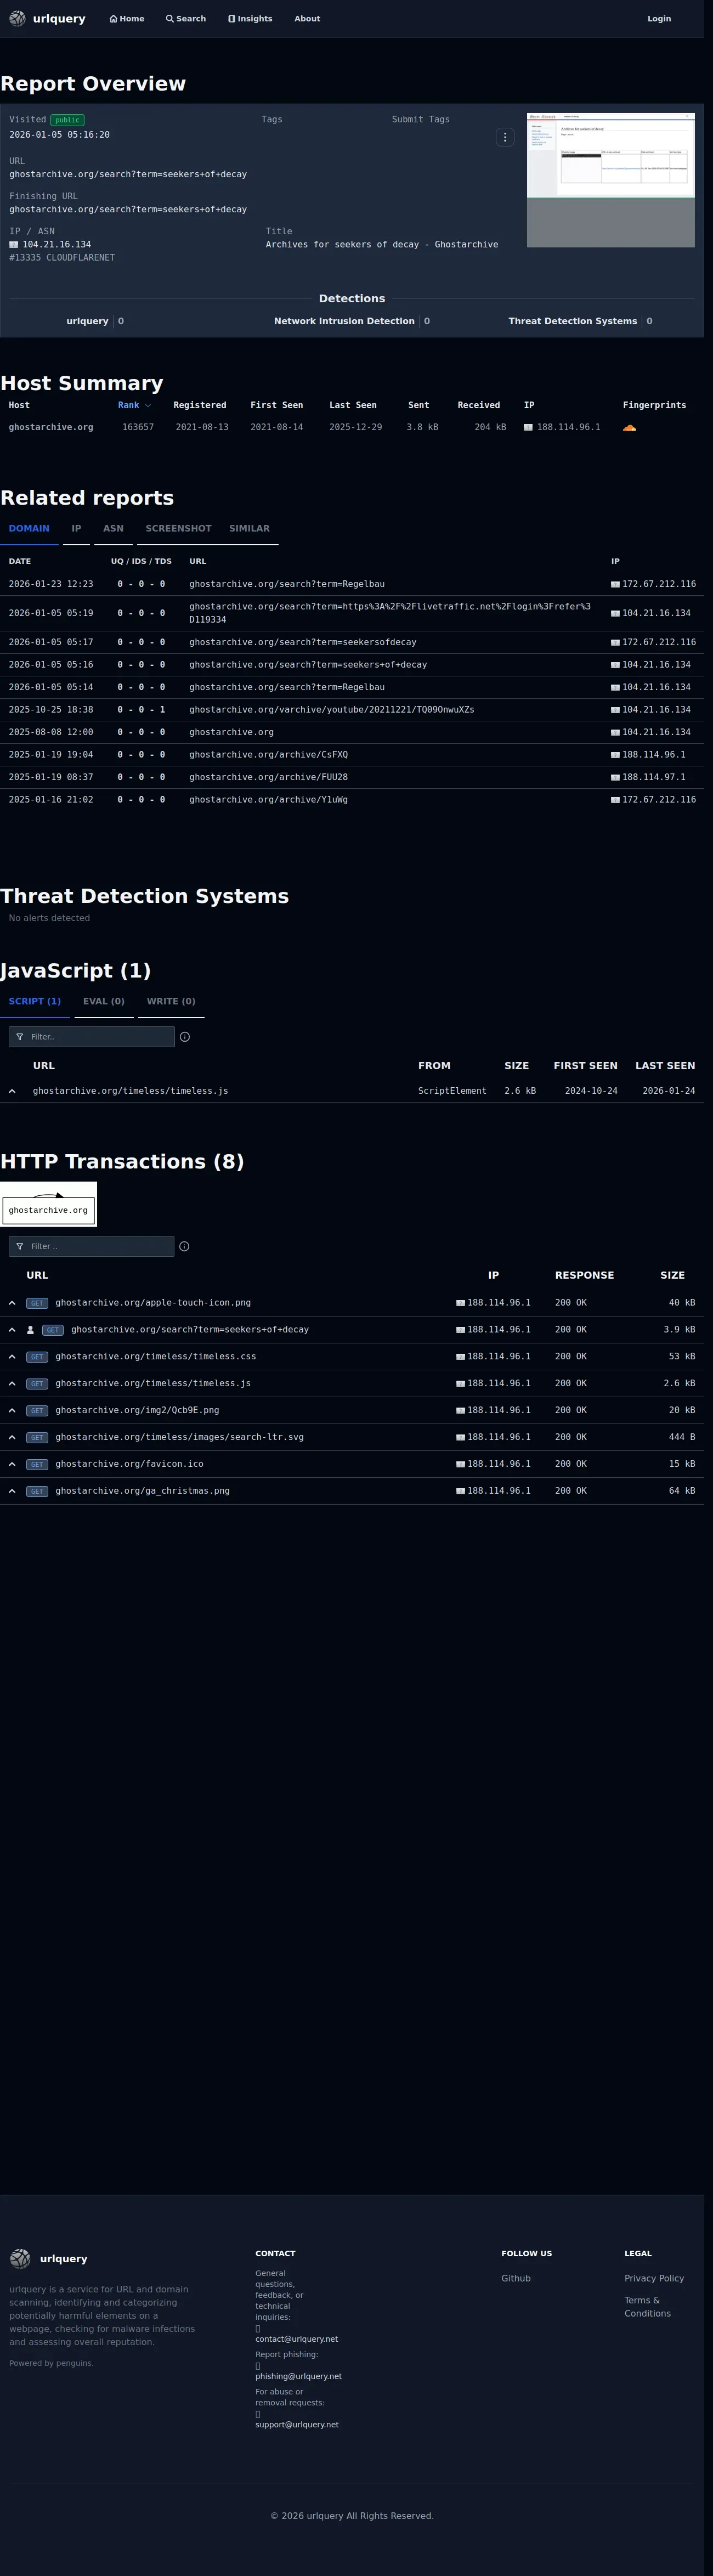Select the WRITE (0) tab
Viewport: 713px width, 2576px height.
[171, 1001]
